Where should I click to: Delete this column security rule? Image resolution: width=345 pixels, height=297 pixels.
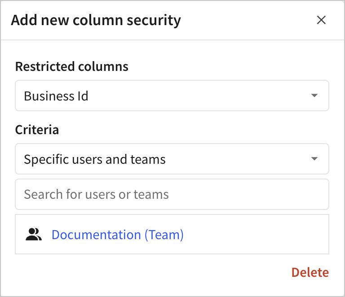[x=310, y=272]
